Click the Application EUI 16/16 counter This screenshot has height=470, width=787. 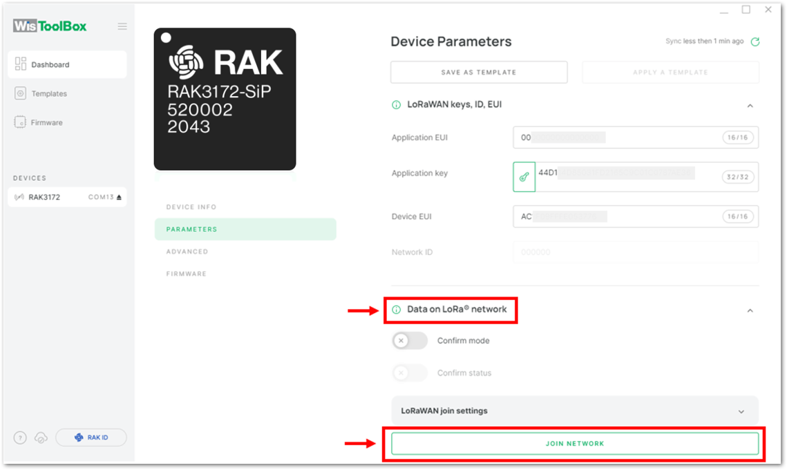[x=738, y=138]
